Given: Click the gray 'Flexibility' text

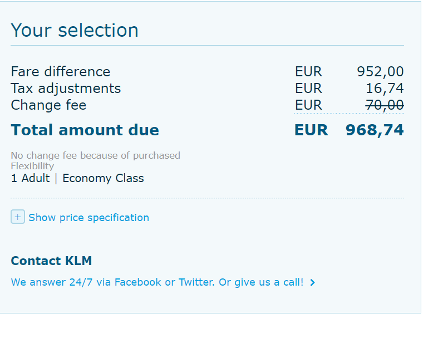Looking at the screenshot, I should [32, 166].
